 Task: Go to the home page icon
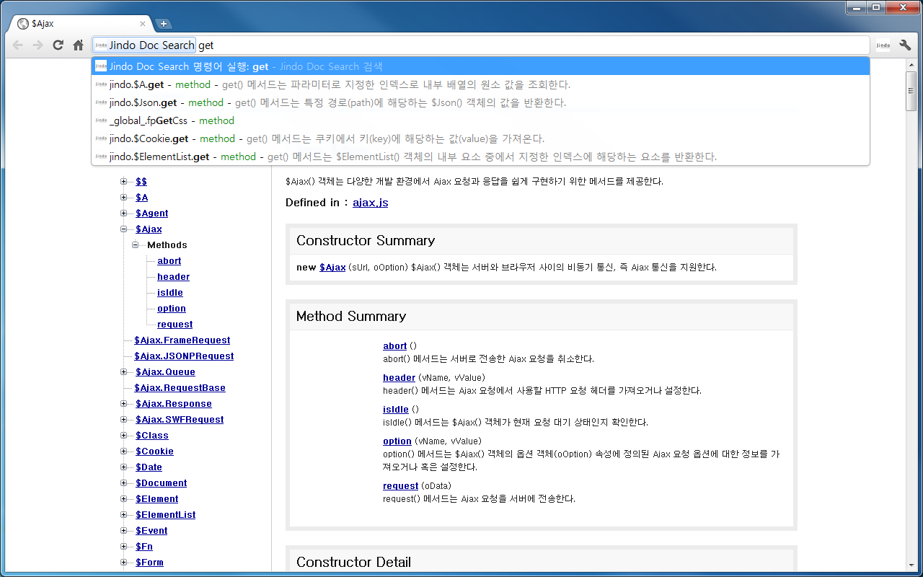tap(78, 45)
